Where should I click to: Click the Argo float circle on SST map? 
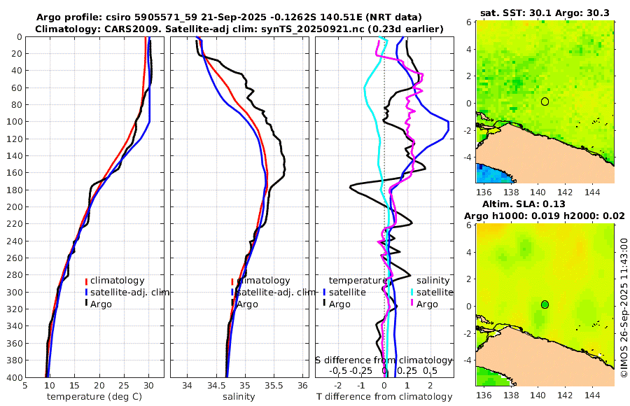pyautogui.click(x=545, y=101)
